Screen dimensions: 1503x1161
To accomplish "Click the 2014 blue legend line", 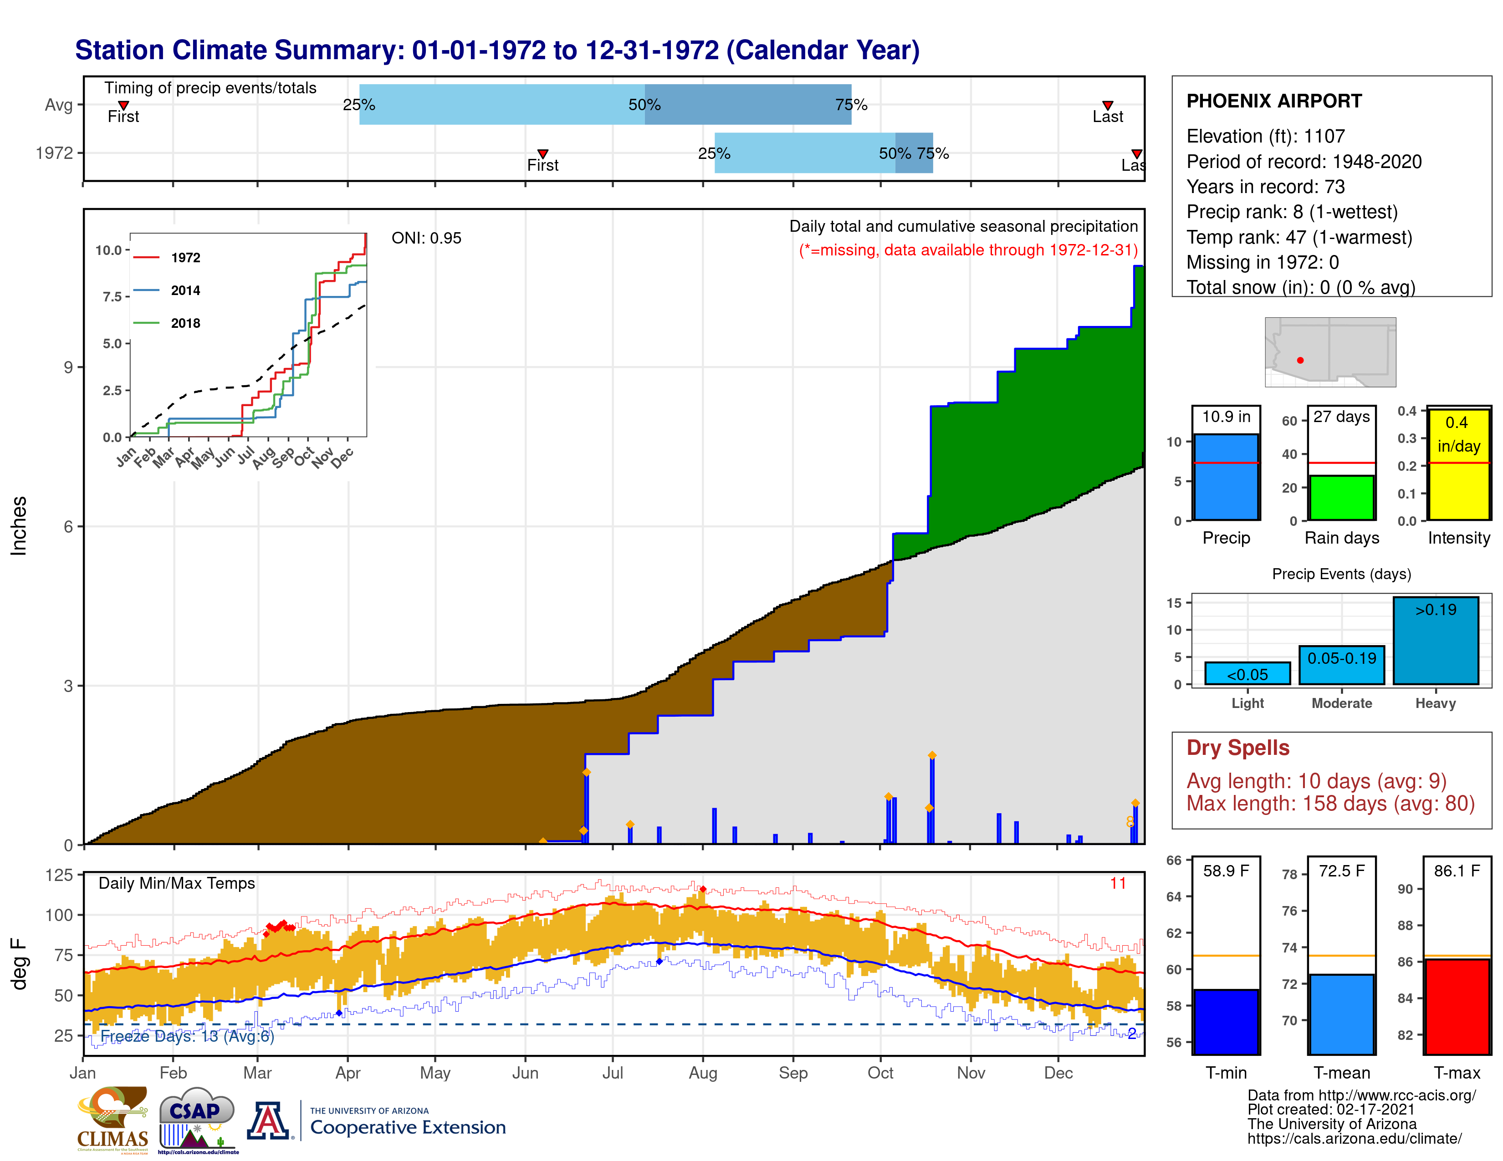I will 146,290.
